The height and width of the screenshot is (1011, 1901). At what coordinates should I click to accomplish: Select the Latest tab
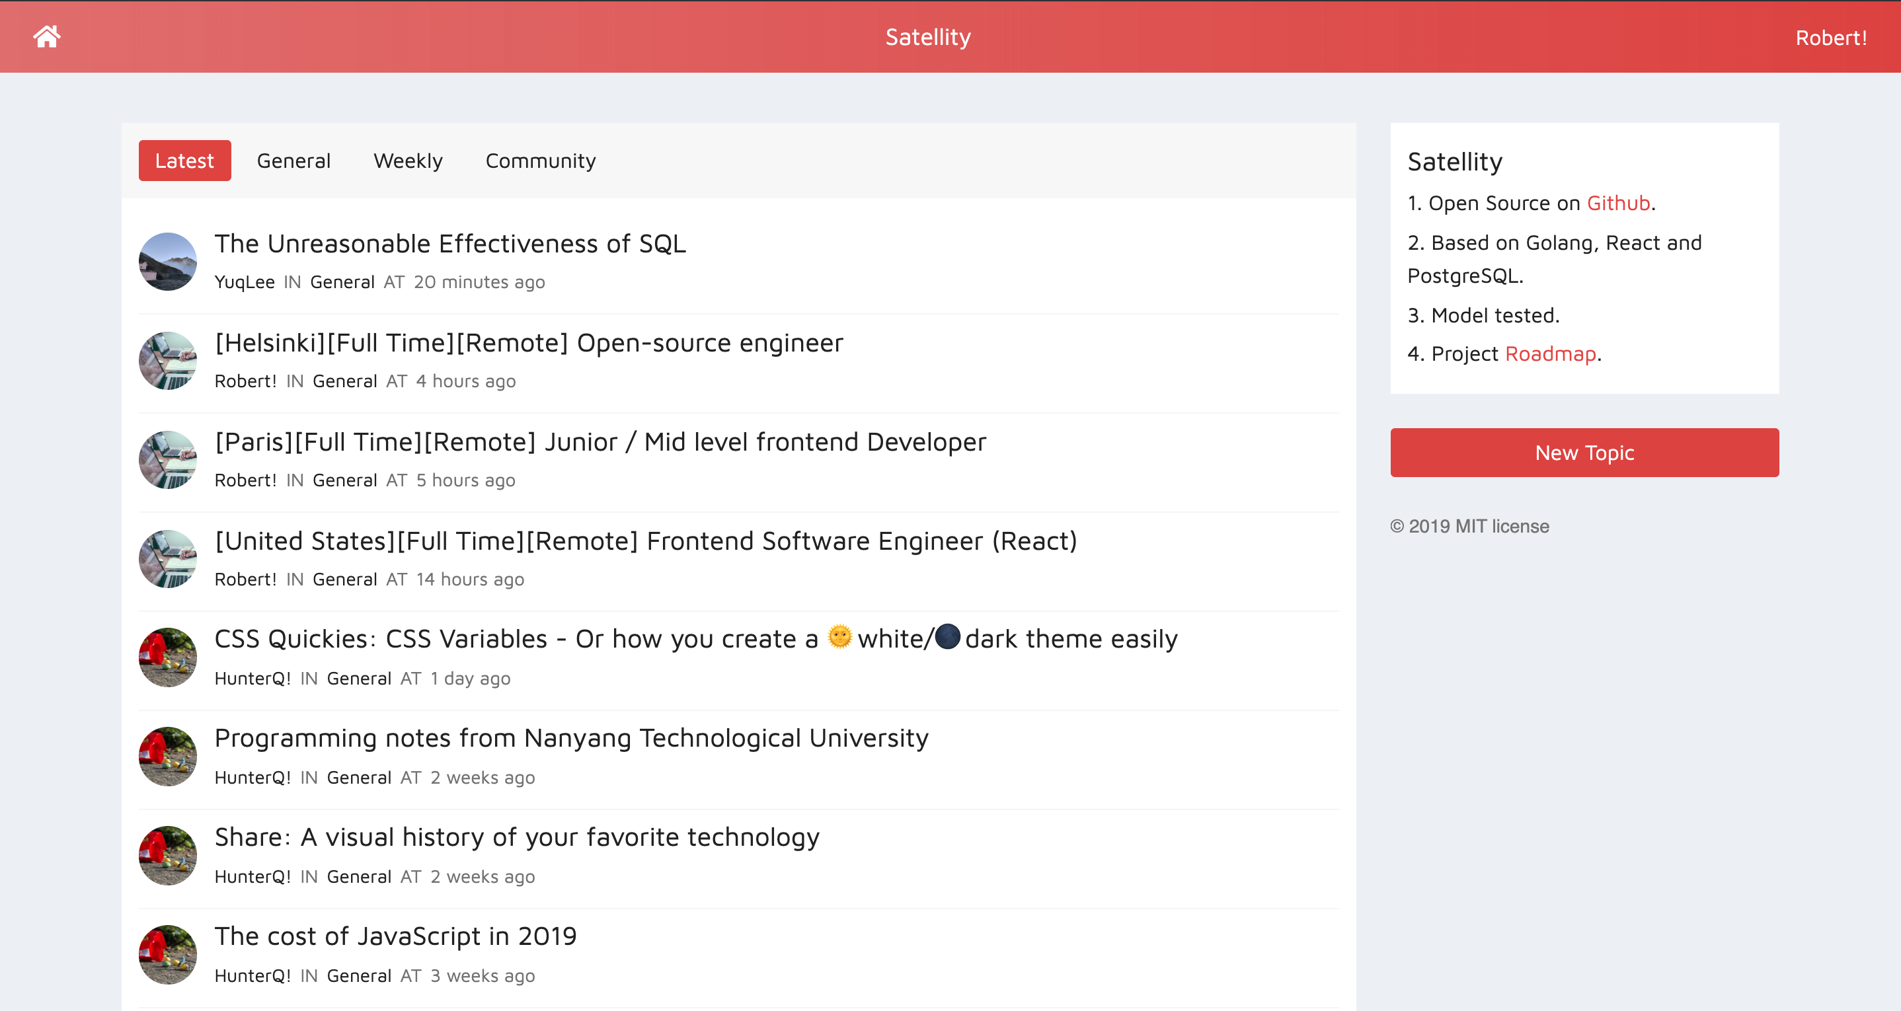click(x=184, y=160)
